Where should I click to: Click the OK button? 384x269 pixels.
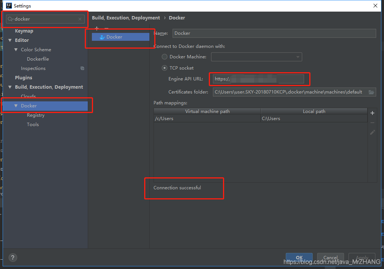(299, 257)
